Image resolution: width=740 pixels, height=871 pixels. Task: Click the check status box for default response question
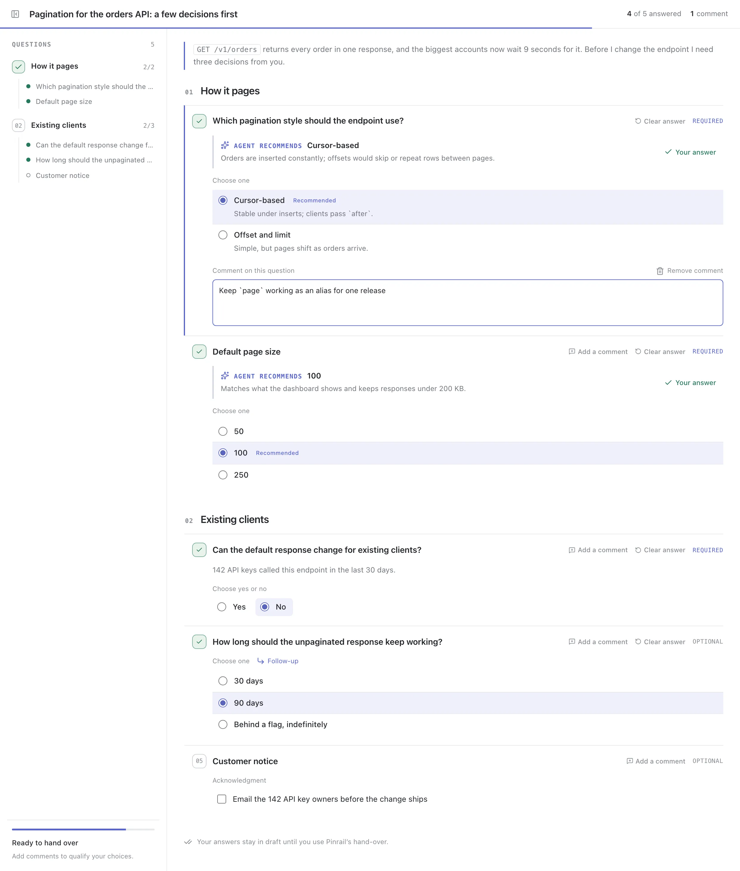[199, 550]
